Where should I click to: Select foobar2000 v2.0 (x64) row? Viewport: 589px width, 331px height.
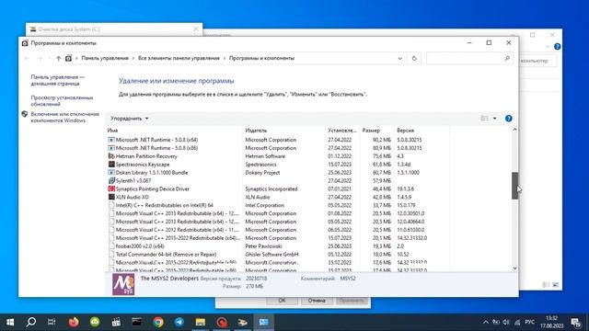[x=278, y=246]
